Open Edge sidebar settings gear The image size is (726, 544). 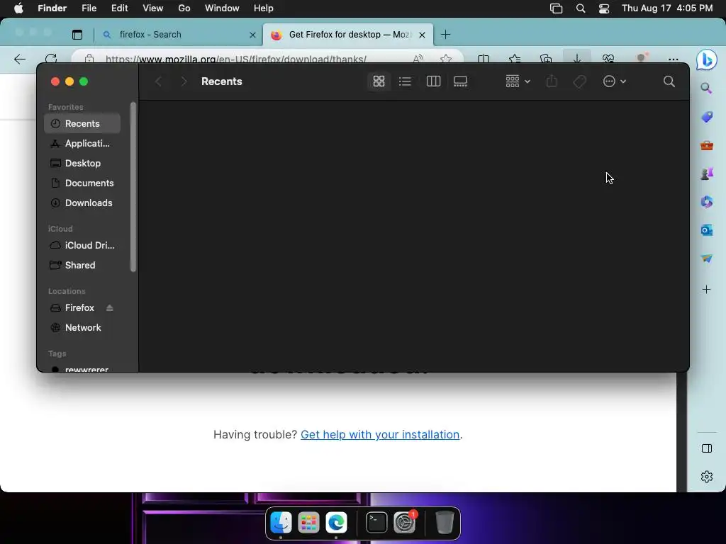click(x=707, y=477)
